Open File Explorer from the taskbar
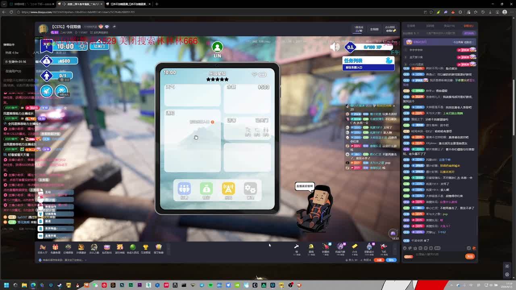The height and width of the screenshot is (290, 516). 24,285
